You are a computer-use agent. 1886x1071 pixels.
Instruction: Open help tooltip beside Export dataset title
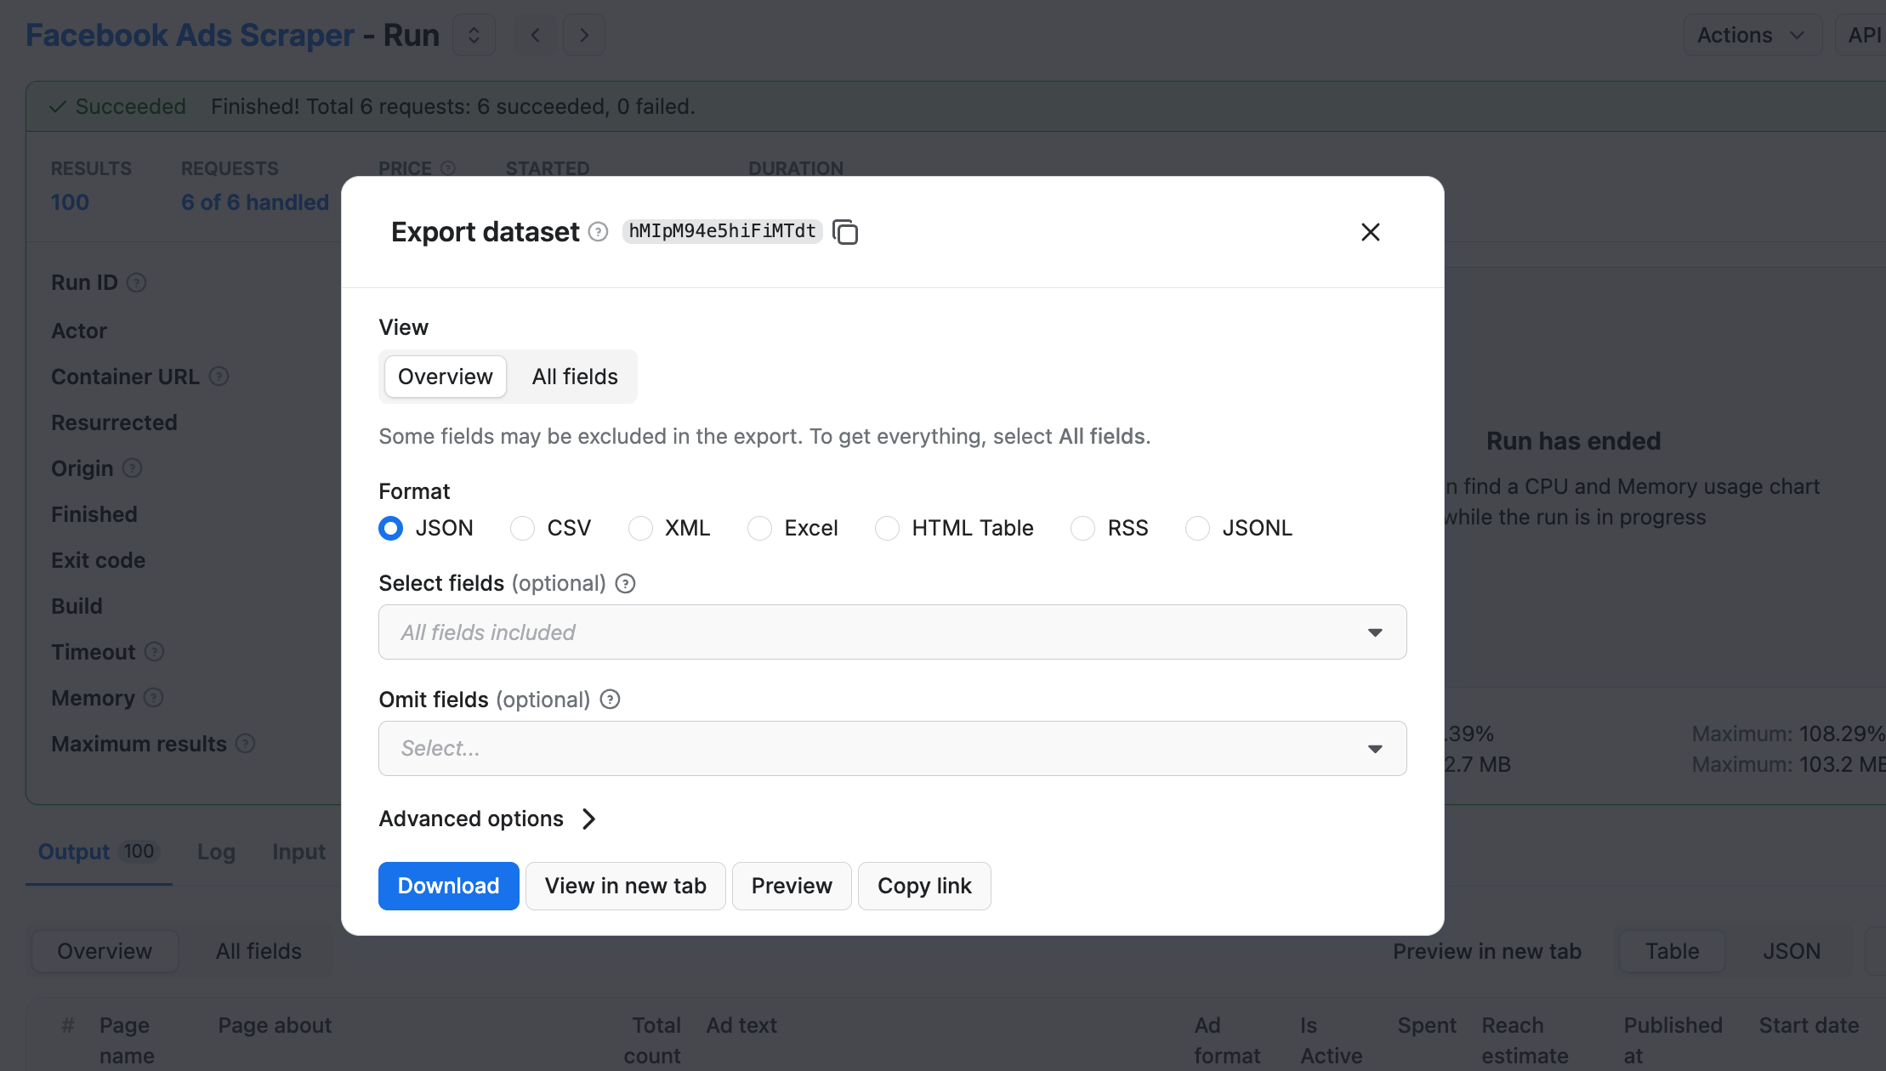pyautogui.click(x=599, y=232)
